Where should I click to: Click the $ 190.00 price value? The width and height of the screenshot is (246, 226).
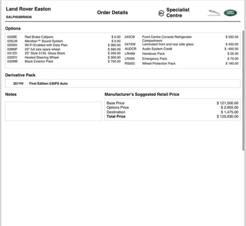[232, 64]
